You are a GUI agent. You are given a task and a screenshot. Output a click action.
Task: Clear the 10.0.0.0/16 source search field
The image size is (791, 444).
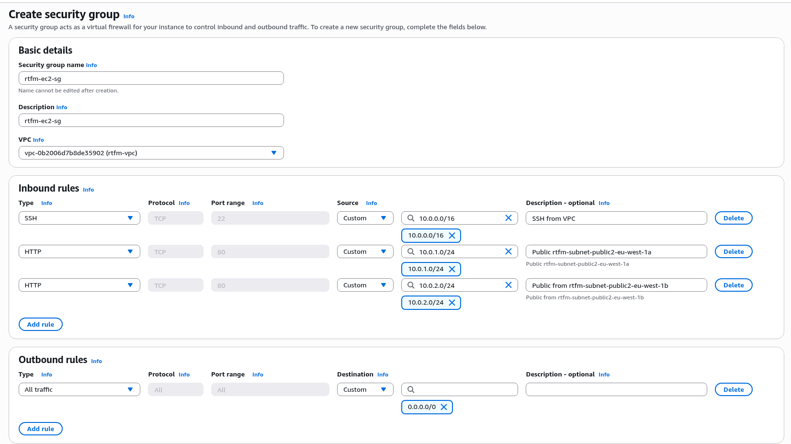(x=508, y=218)
